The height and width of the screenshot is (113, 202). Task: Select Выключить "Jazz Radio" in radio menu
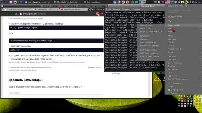click(x=183, y=6)
